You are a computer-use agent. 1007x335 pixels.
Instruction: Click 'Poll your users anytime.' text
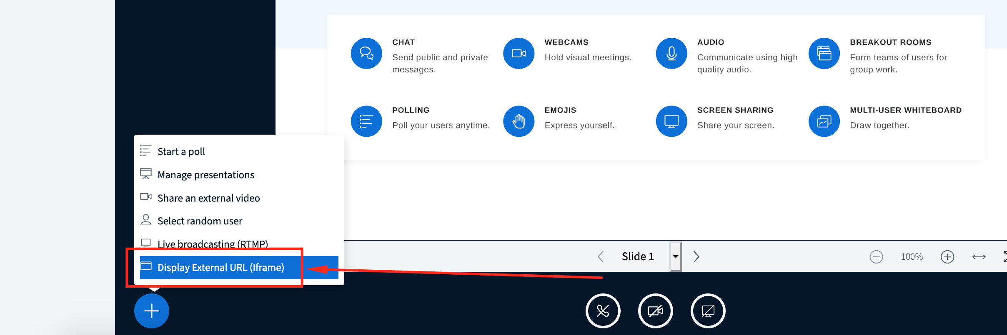coord(441,125)
